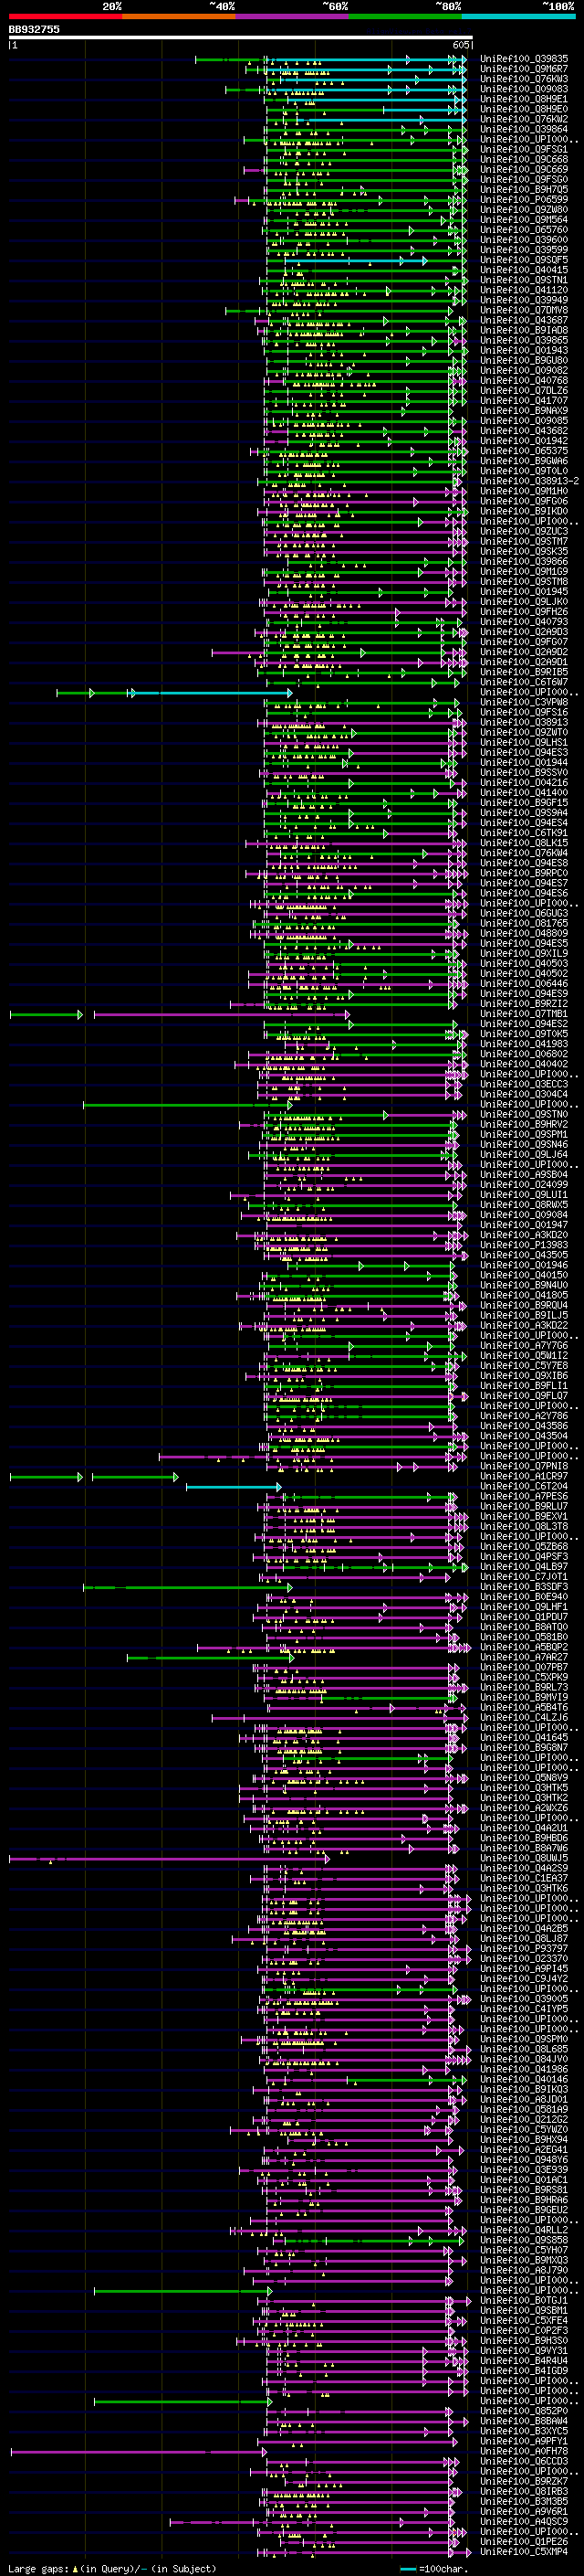Click cyan alignment bar of UniRef100_Q39835
The height and width of the screenshot is (2576, 584).
tap(367, 59)
